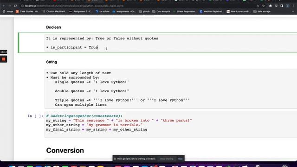The height and width of the screenshot is (167, 297).
Task: Click the recording timer display
Action: pos(3,52)
